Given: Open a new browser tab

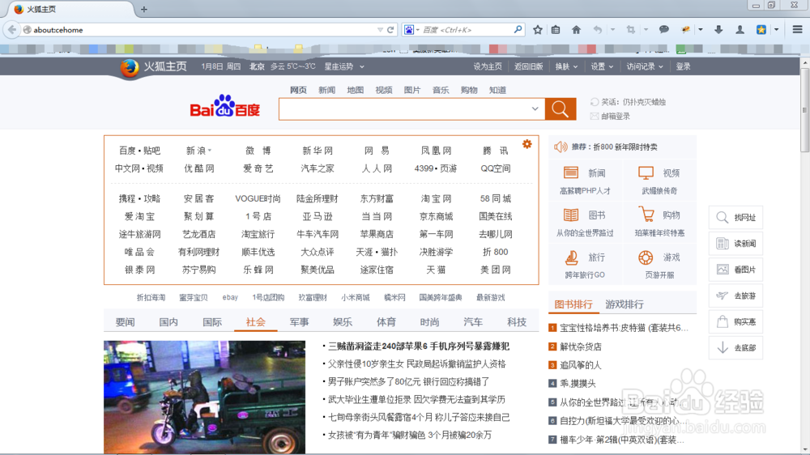Looking at the screenshot, I should tap(143, 9).
